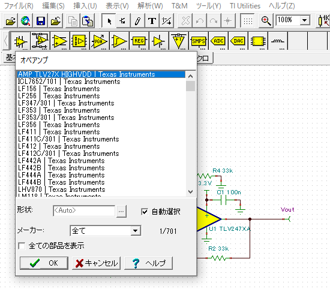This screenshot has height=289, width=330.
Task: Open the 挿入(U) menu
Action: tap(85, 6)
